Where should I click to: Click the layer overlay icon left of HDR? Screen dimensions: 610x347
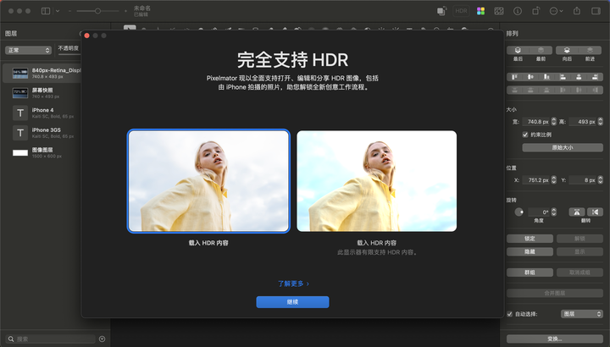pyautogui.click(x=441, y=11)
